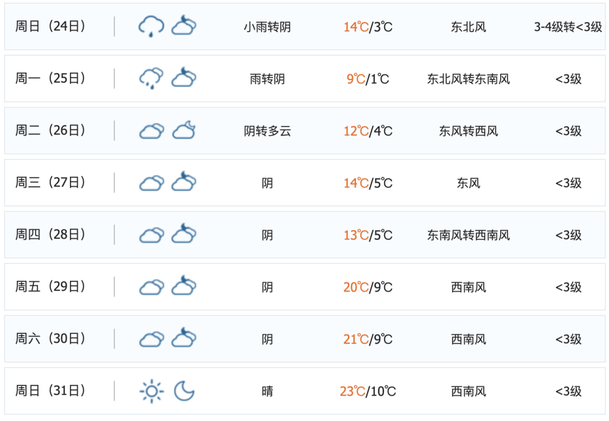Click the 23℃/10℃ temperature reading

(x=368, y=392)
